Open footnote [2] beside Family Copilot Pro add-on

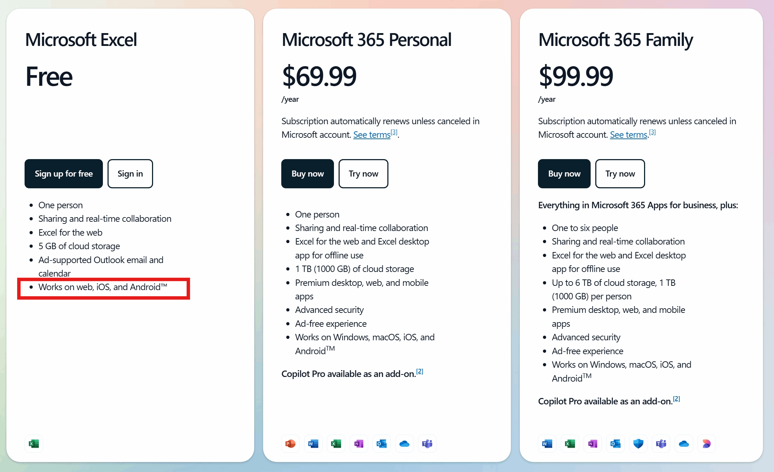pos(676,399)
